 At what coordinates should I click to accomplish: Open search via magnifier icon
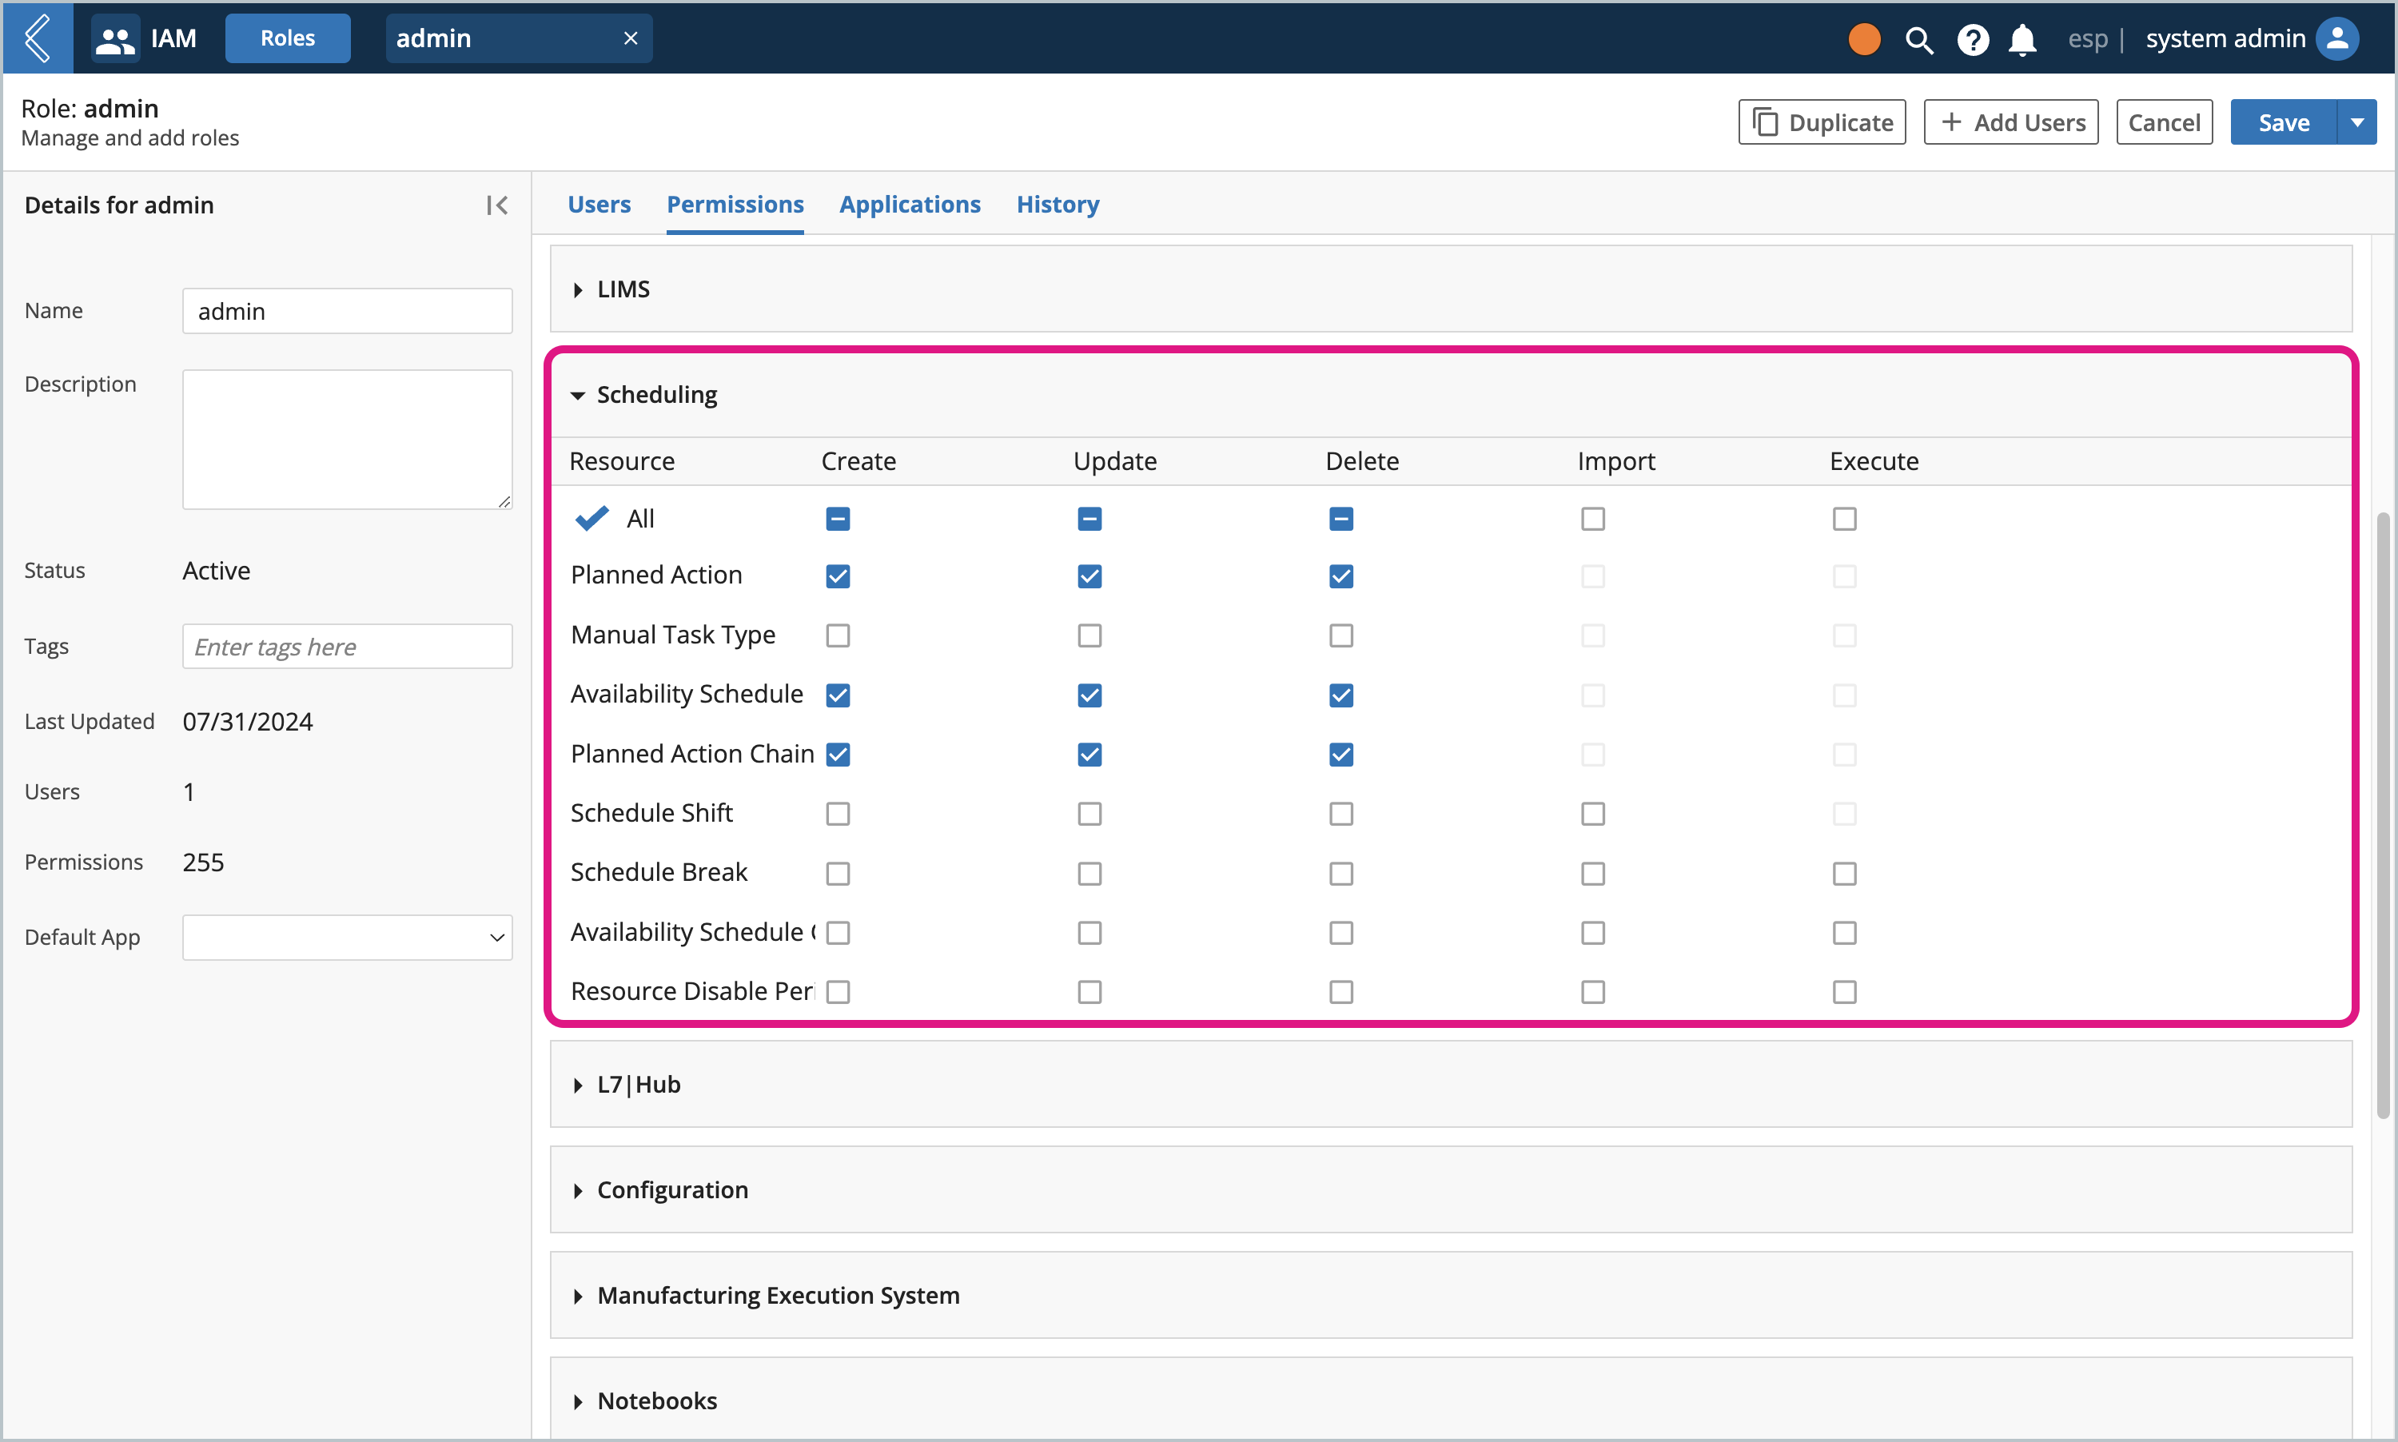1918,39
